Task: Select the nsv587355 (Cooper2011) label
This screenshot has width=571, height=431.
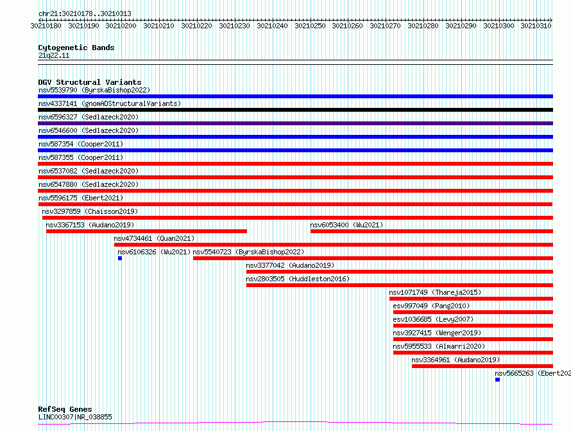Action: pyautogui.click(x=81, y=157)
